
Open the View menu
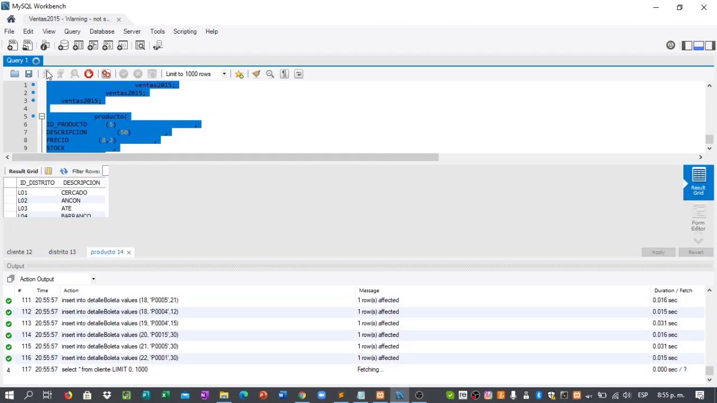pos(49,31)
